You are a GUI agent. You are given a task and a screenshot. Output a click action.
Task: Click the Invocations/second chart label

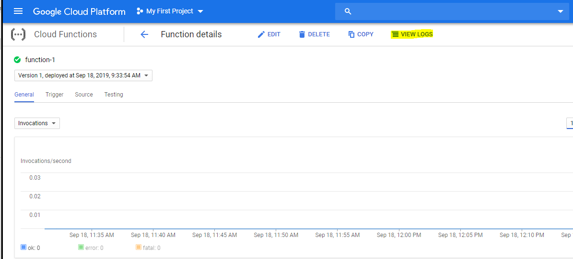(46, 161)
